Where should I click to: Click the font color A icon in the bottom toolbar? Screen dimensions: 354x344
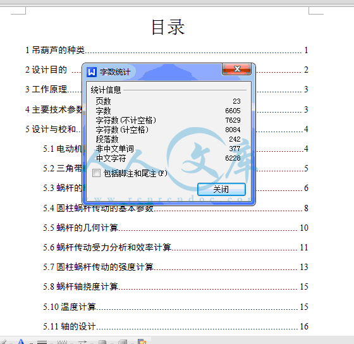click(x=21, y=341)
